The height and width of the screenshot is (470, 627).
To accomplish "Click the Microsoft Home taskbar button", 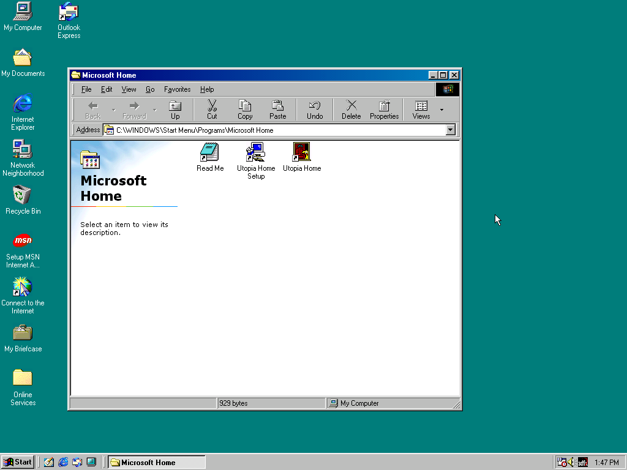I will (x=157, y=462).
